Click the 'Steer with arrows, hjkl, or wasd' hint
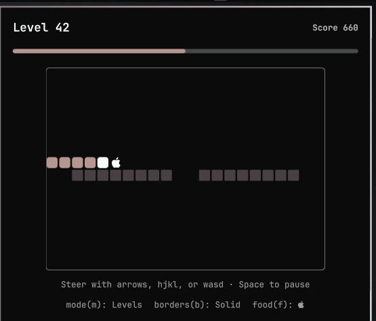Screen dimensions: 376x321 pyautogui.click(x=142, y=285)
